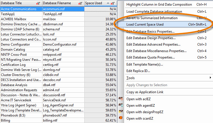This screenshot has width=213, height=123.
Task: Choose Highlight Column in Grid Data Composition
Action: point(159,5)
